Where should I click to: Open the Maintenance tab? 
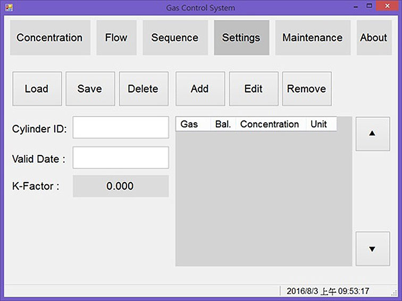pyautogui.click(x=312, y=38)
